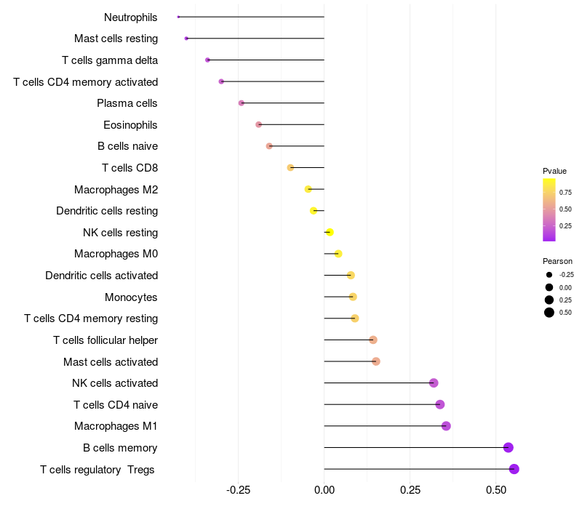Click the Eosinophils label
Viewport: 582px width, 509px height.
pyautogui.click(x=130, y=124)
